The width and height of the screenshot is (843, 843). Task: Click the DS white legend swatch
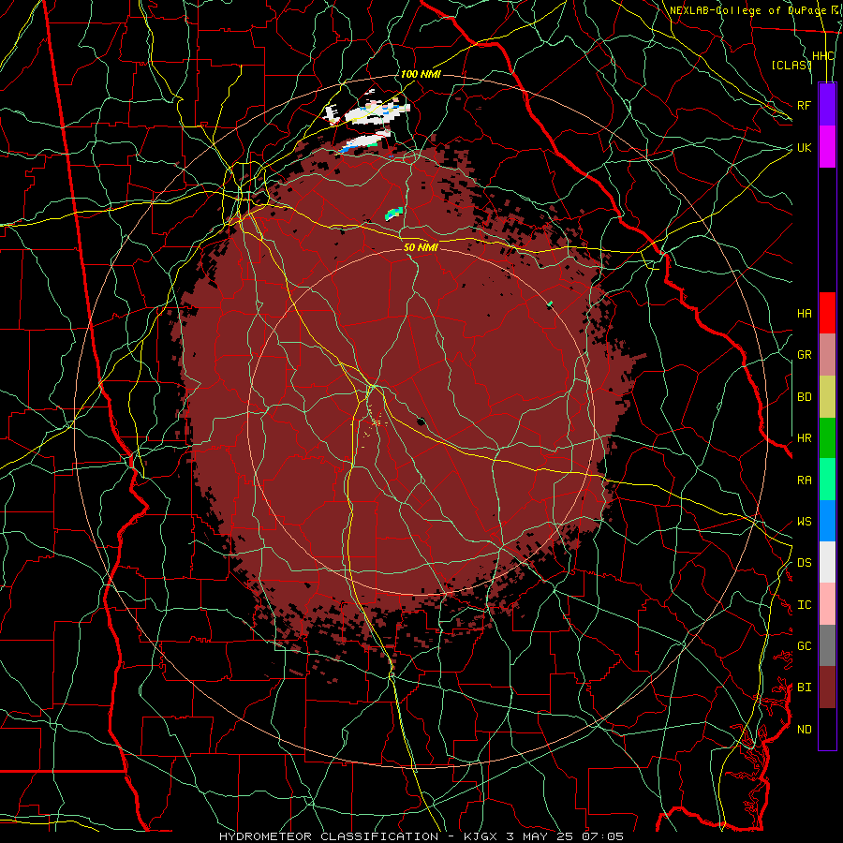pyautogui.click(x=827, y=562)
